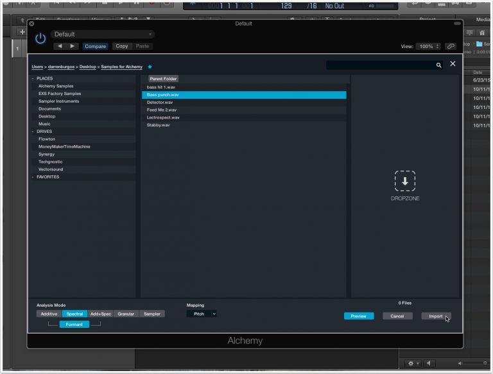Collapse the PLACES section
493x374 pixels.
point(33,78)
